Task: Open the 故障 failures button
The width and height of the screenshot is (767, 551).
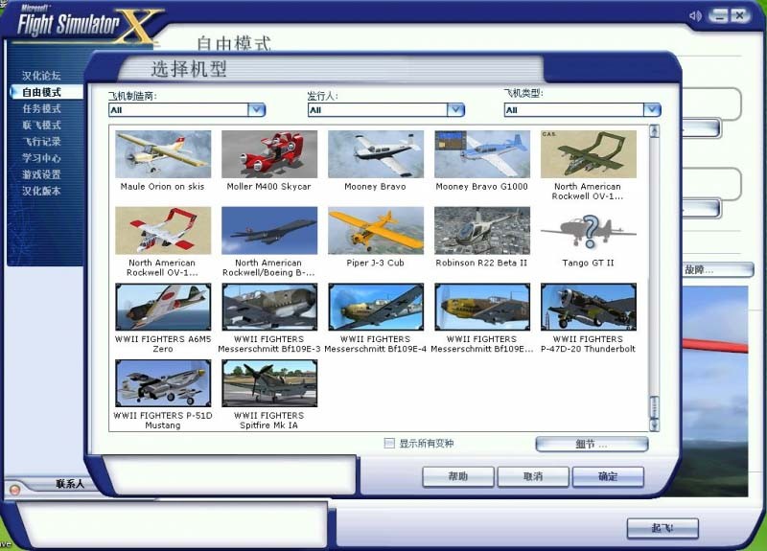Action: coord(717,270)
